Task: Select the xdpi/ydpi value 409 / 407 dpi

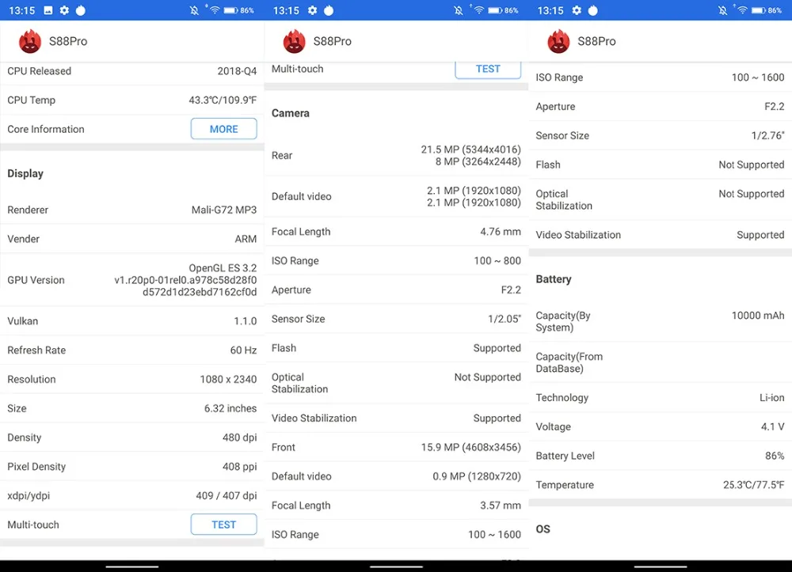Action: (x=227, y=496)
